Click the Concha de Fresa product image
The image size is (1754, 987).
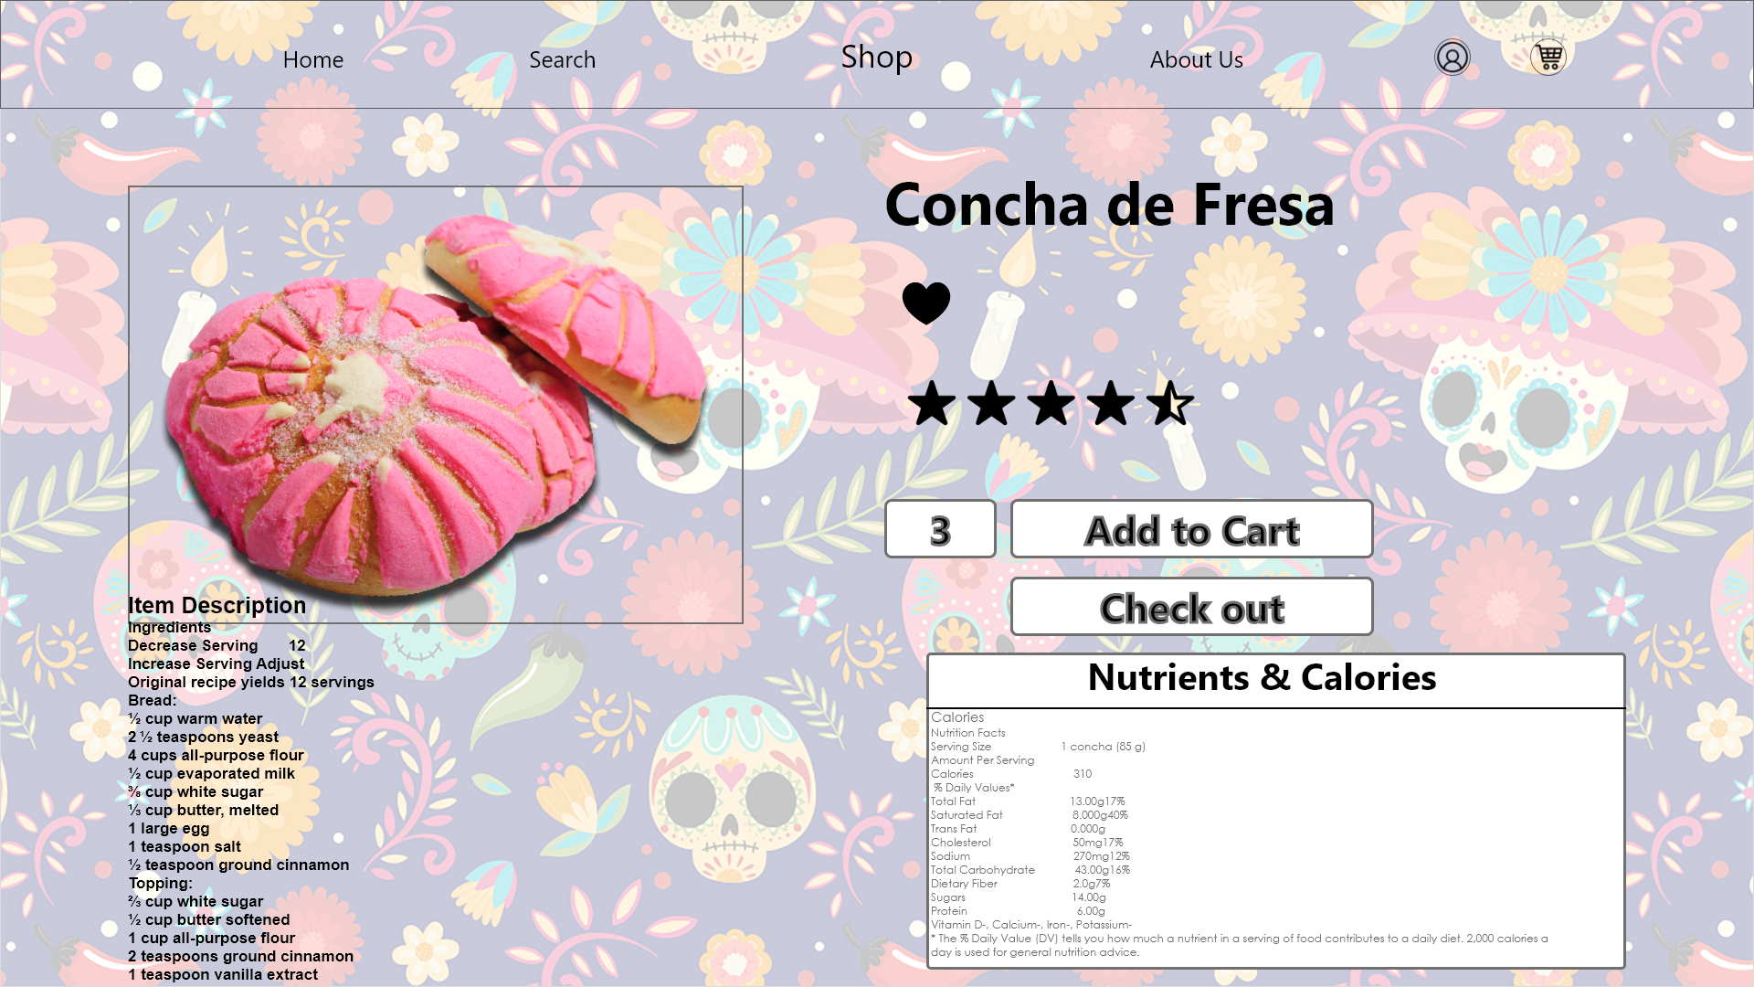(436, 405)
